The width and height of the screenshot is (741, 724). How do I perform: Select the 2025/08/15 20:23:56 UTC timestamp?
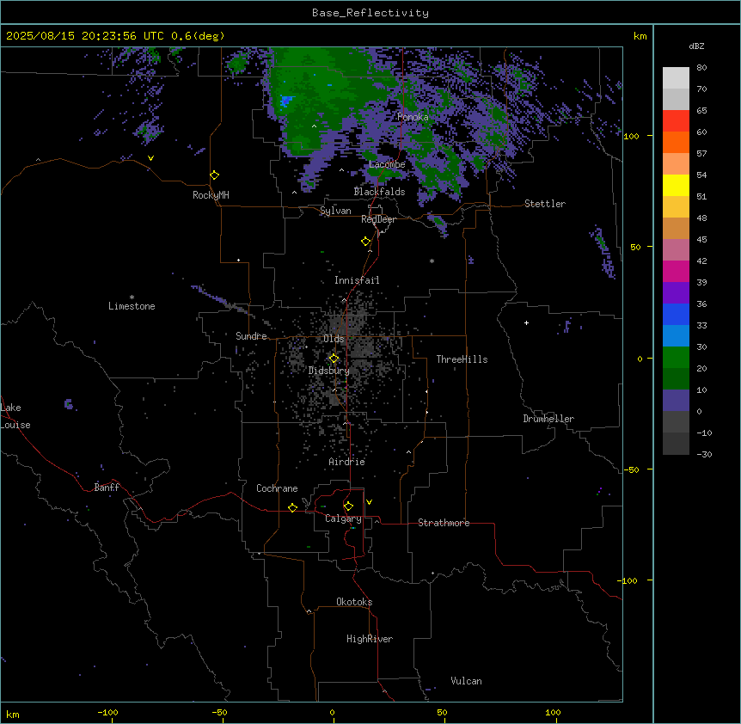pos(85,36)
